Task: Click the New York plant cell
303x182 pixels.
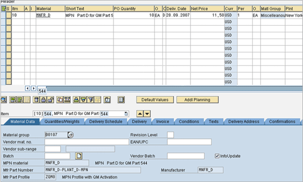Action: coord(294,15)
